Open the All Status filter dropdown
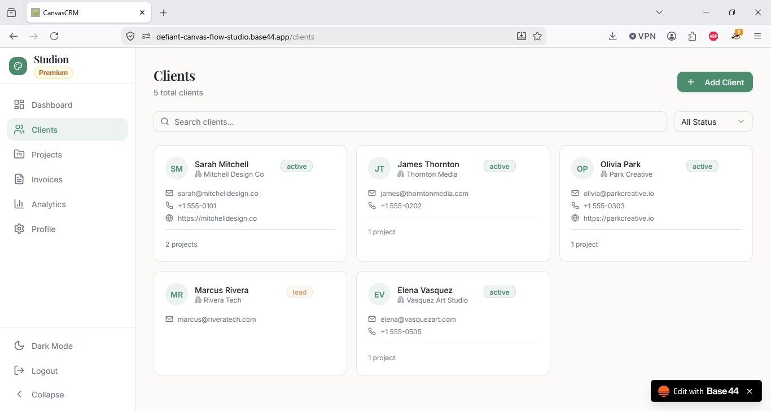Viewport: 771px width, 411px height. [x=713, y=121]
